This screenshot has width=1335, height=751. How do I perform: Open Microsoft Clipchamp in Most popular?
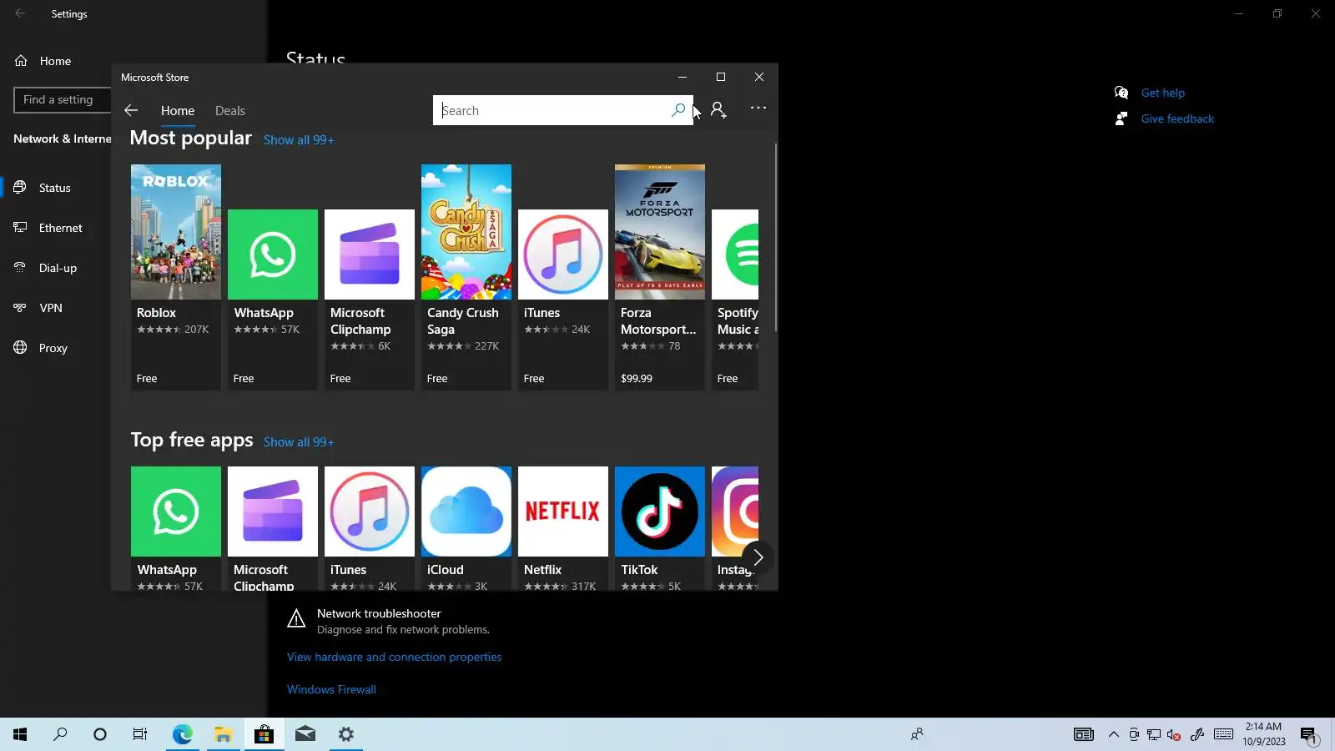370,300
